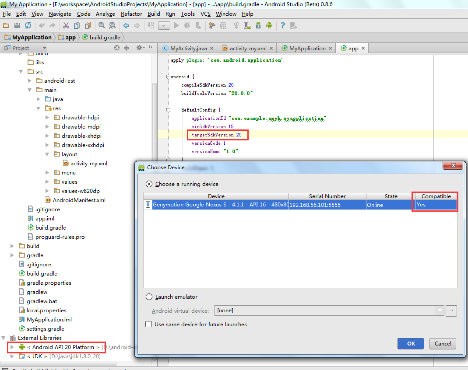Click the AVD Manager device icon

click(x=247, y=26)
